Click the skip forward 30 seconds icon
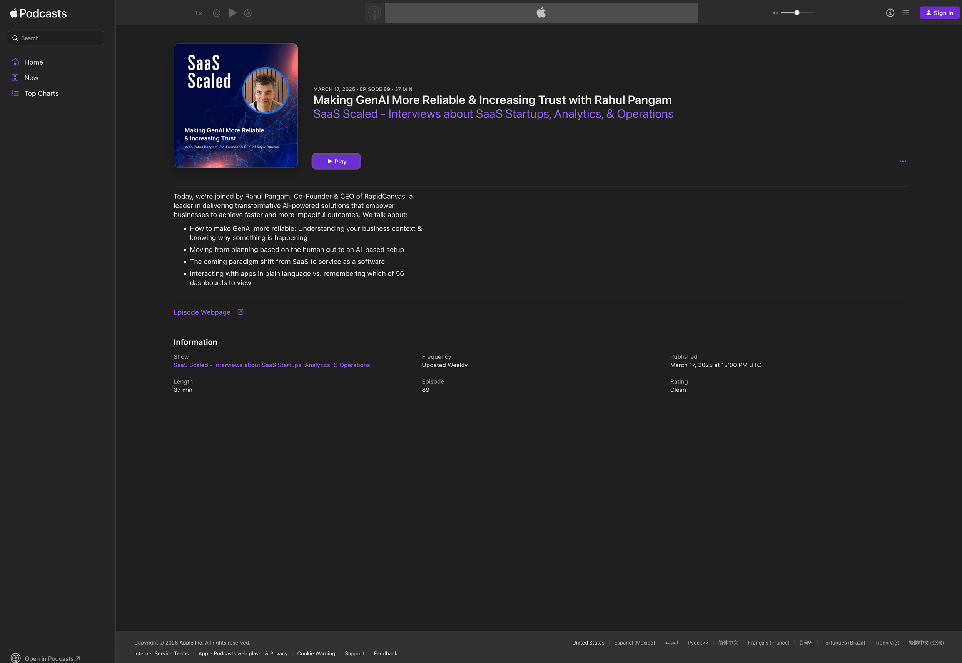Viewport: 962px width, 663px height. (248, 13)
